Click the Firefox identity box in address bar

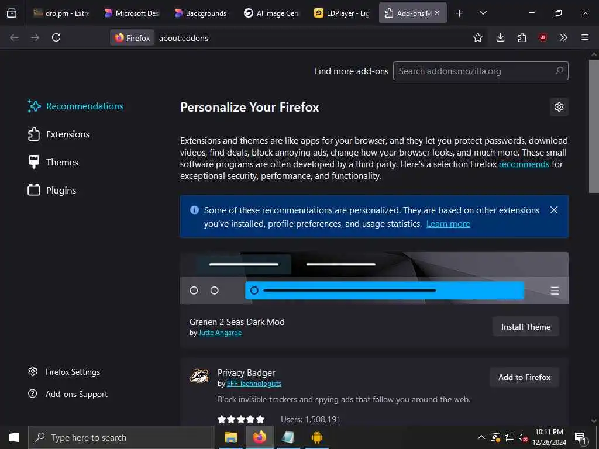[x=132, y=38]
